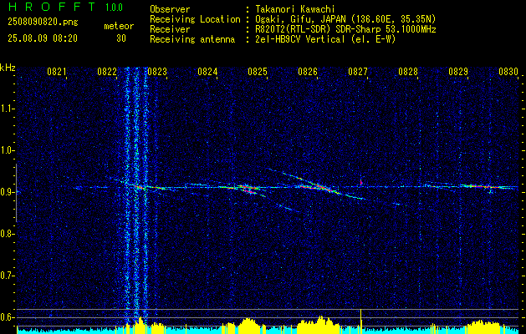Click the 0824 time marker
Image resolution: width=526 pixels, height=334 pixels.
pos(207,71)
